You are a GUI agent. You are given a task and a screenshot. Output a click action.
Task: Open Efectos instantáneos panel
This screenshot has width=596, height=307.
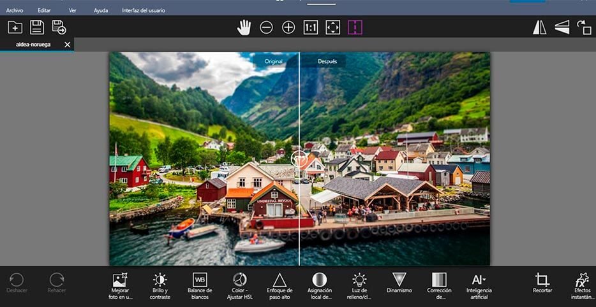coord(581,286)
